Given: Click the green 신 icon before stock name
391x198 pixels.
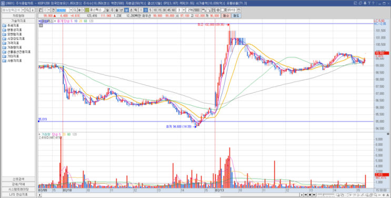Looking at the screenshot, I should 87,10.
